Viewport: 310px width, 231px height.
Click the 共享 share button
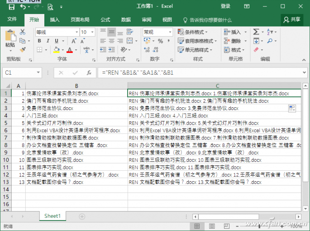(x=292, y=19)
